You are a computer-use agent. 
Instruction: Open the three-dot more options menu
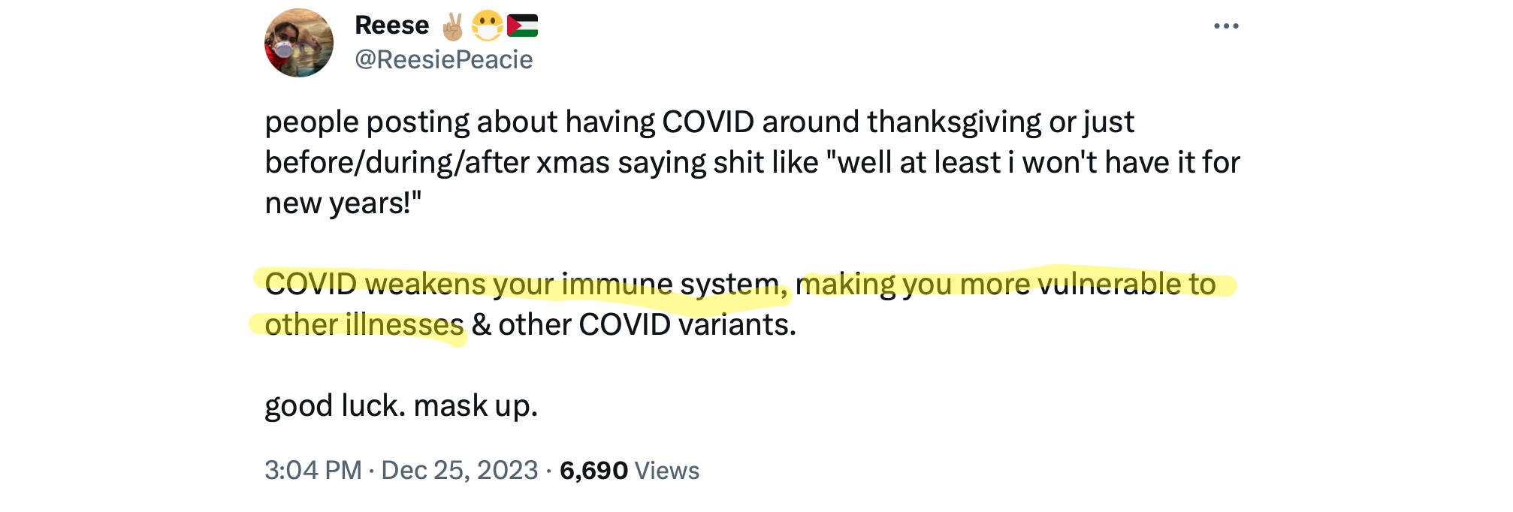point(1225,26)
